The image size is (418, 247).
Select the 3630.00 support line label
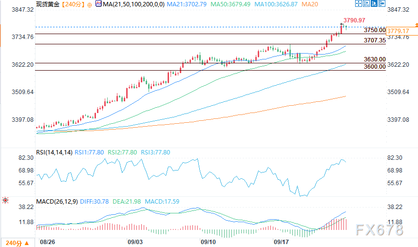tap(375, 59)
